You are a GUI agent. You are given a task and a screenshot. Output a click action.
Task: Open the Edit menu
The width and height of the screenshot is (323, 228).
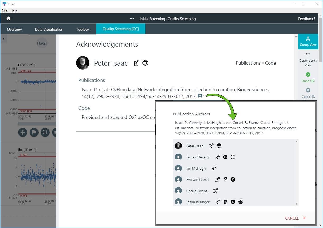point(4,11)
